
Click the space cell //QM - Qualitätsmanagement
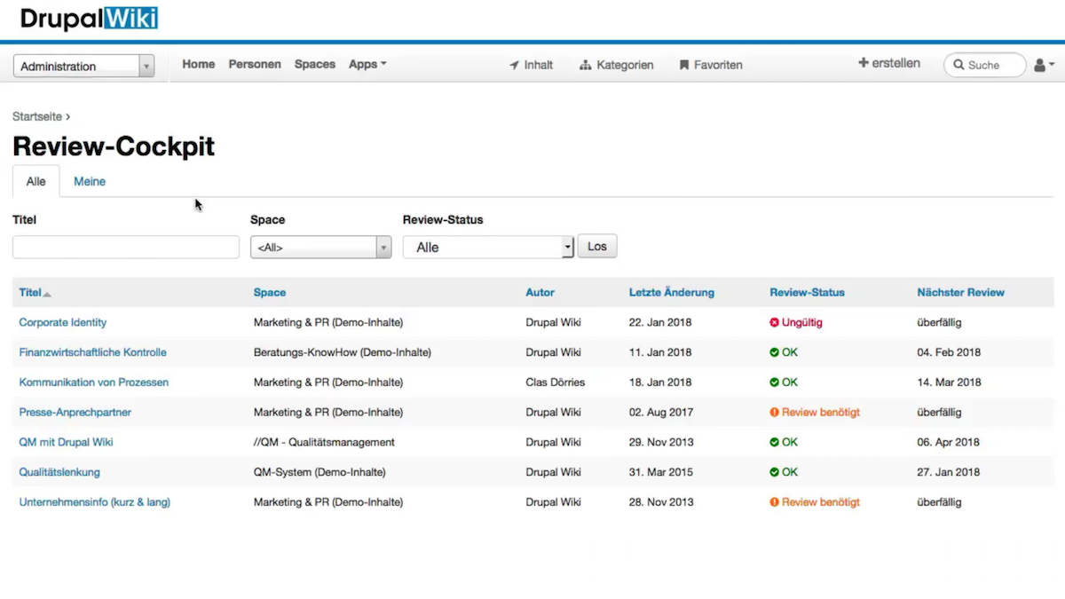tap(325, 442)
